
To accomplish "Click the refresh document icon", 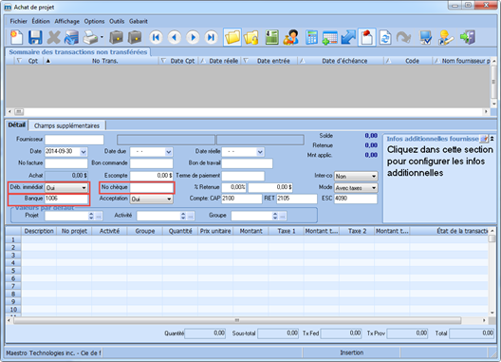I will coord(385,37).
